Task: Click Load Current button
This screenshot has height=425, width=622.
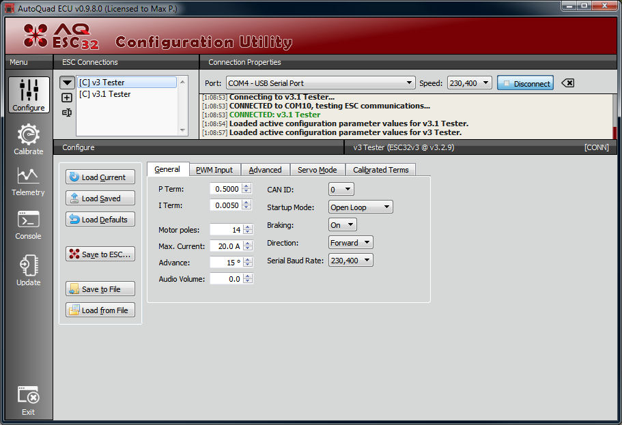Action: tap(100, 177)
